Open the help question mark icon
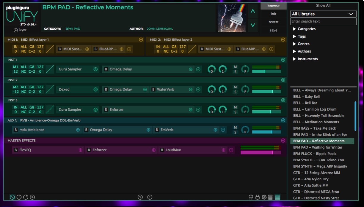The height and width of the screenshot is (207, 364). click(x=140, y=197)
